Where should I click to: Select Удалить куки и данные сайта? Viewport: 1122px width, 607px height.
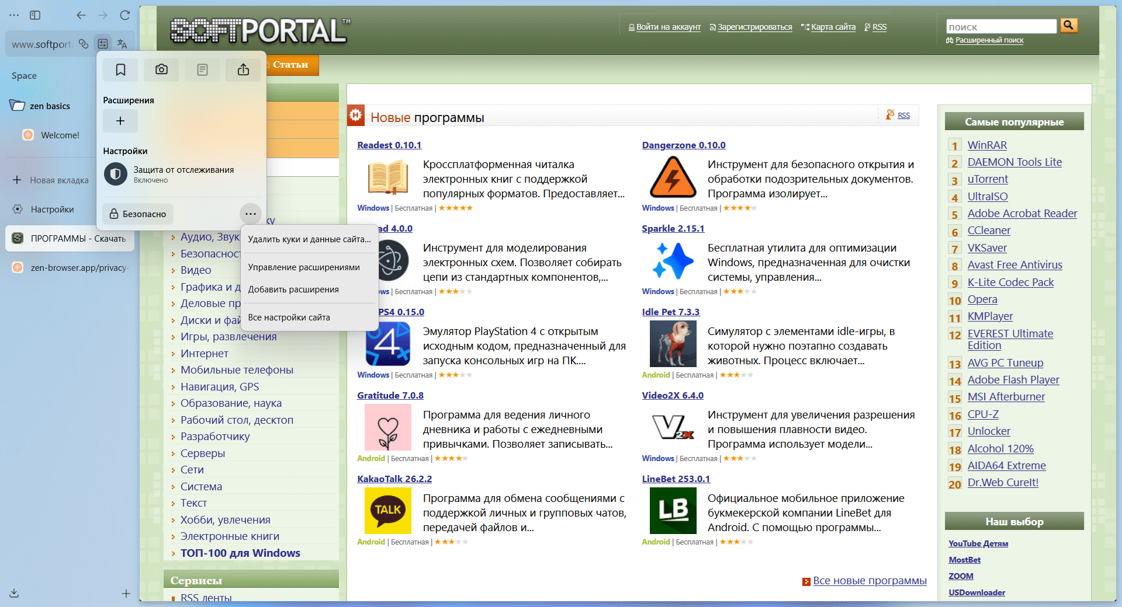click(x=309, y=239)
